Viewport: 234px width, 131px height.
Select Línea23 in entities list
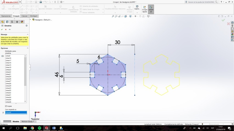(x=8, y=70)
